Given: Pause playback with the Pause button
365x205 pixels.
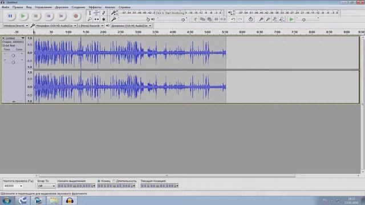Looking at the screenshot, I should click(10, 16).
